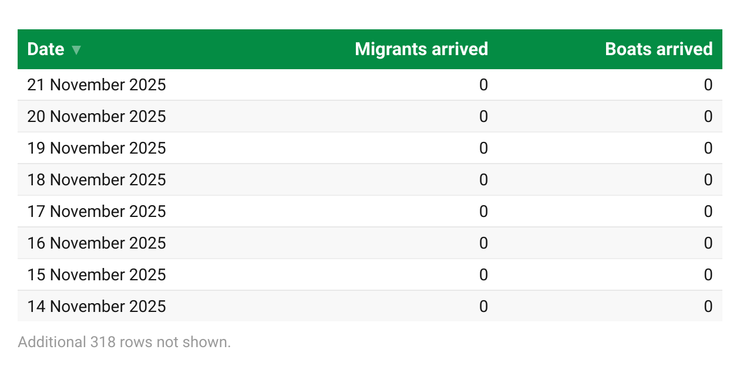This screenshot has width=740, height=387.
Task: Click migrants arrived value for 21 November
Action: tap(483, 85)
